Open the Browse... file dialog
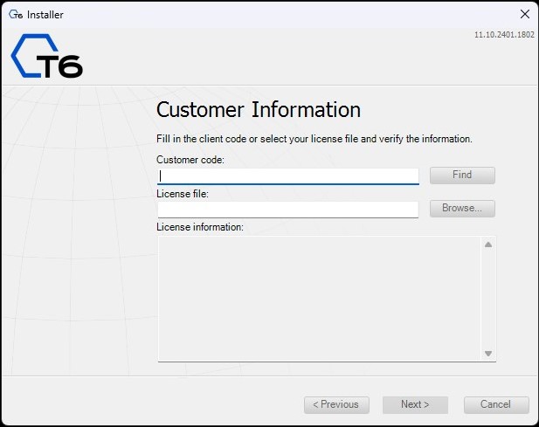Viewport: 539px width, 427px height. pyautogui.click(x=462, y=209)
